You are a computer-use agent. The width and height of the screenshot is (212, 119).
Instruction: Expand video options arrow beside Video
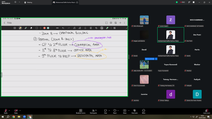coord(20,110)
